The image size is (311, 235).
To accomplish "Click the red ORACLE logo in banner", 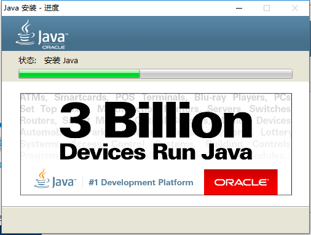I will coord(241,182).
